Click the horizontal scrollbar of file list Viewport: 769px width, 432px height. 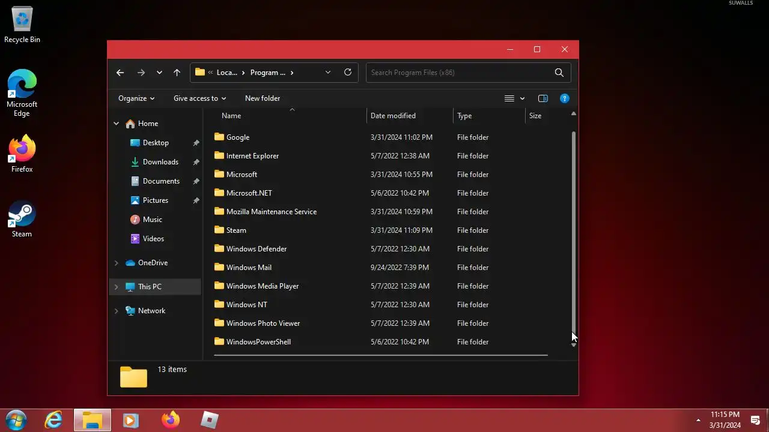tap(381, 355)
